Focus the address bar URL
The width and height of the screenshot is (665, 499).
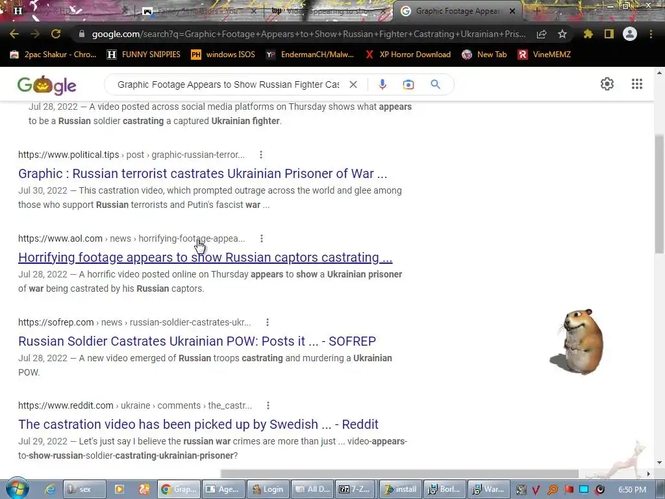(x=308, y=34)
